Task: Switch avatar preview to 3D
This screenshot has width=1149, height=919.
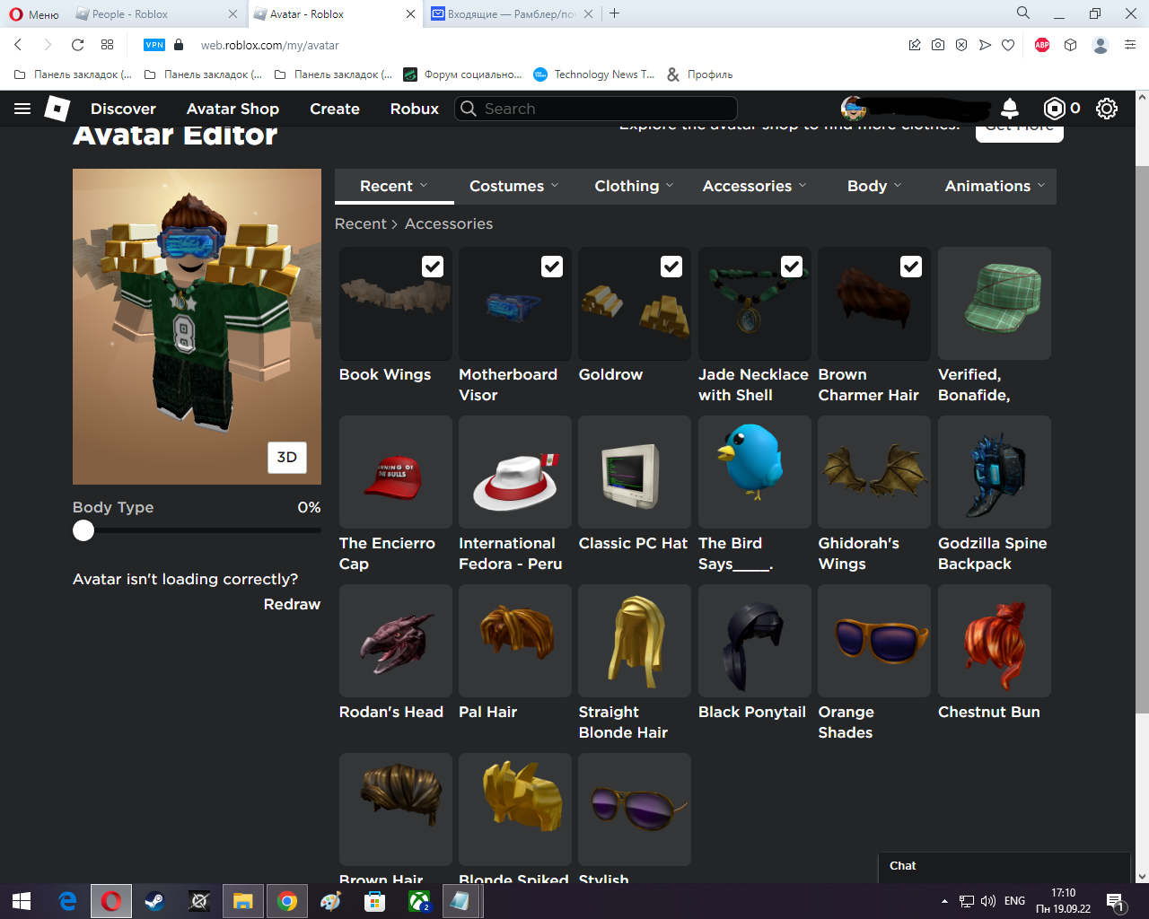Action: tap(287, 458)
